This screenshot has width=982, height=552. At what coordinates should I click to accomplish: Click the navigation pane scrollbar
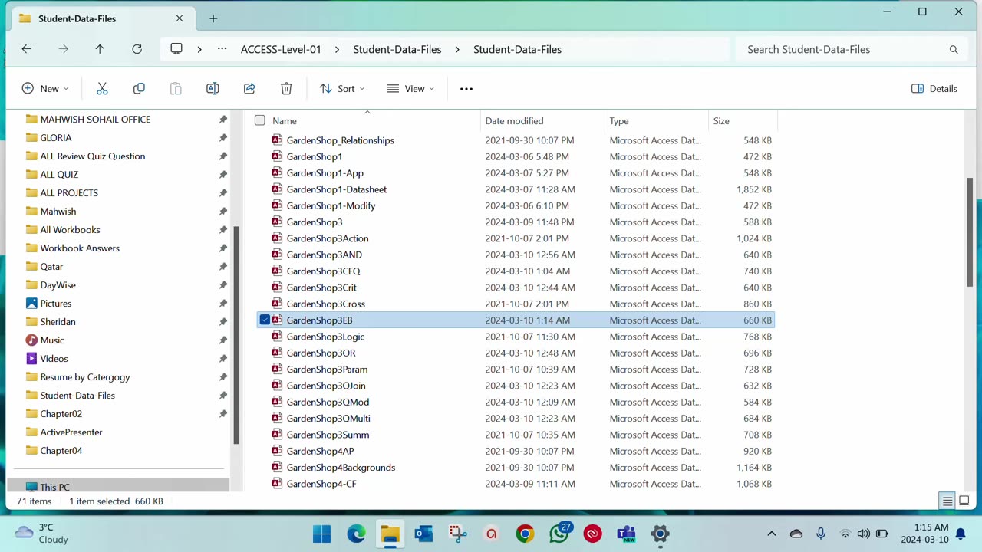[x=236, y=335]
